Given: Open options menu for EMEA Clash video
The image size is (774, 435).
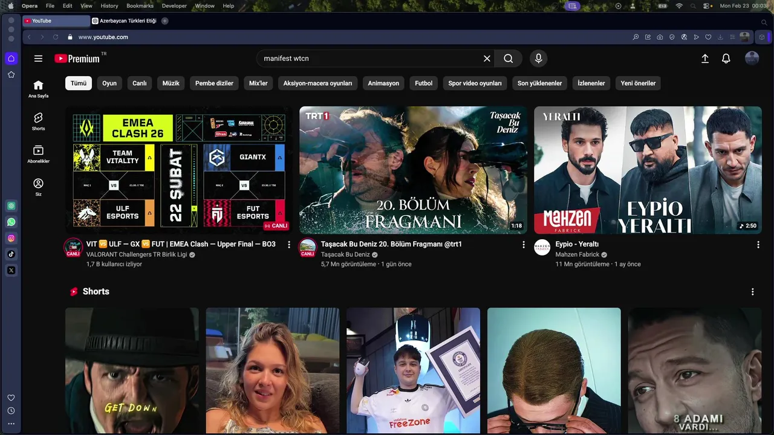Looking at the screenshot, I should coord(289,245).
